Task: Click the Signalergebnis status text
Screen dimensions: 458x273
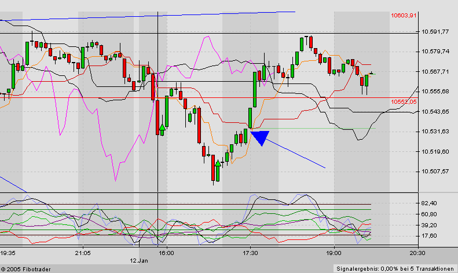Action: coord(395,268)
